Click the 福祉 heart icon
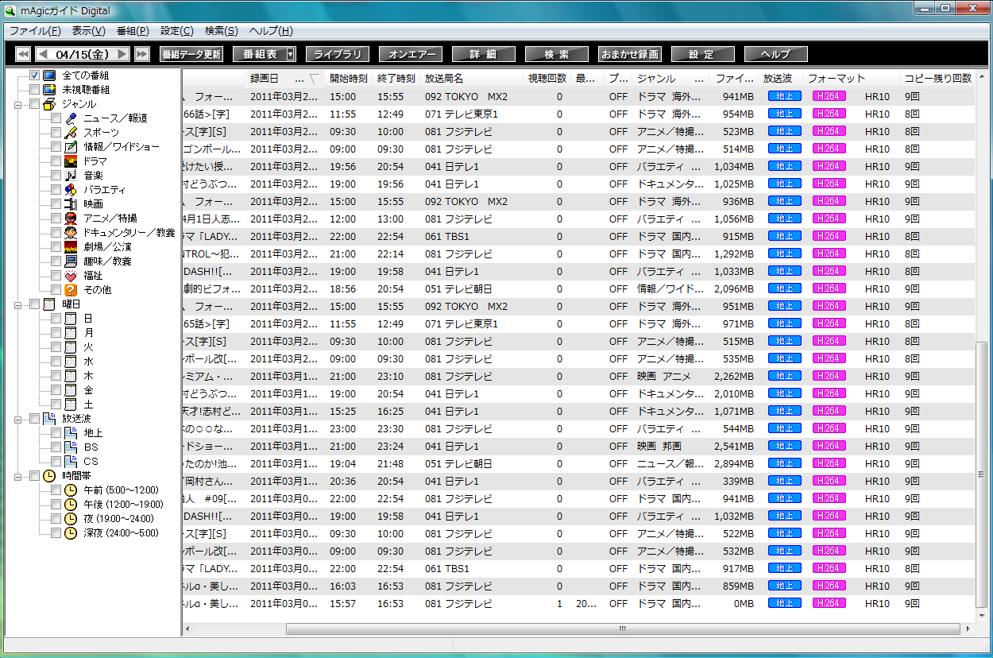993x658 pixels. (x=71, y=276)
